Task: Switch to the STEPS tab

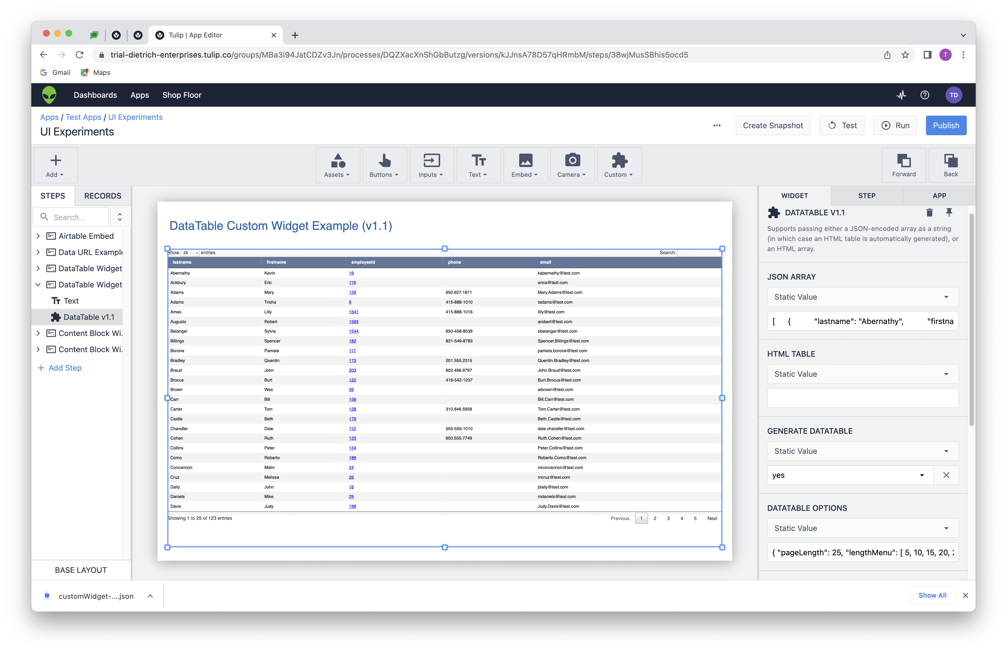Action: click(53, 196)
